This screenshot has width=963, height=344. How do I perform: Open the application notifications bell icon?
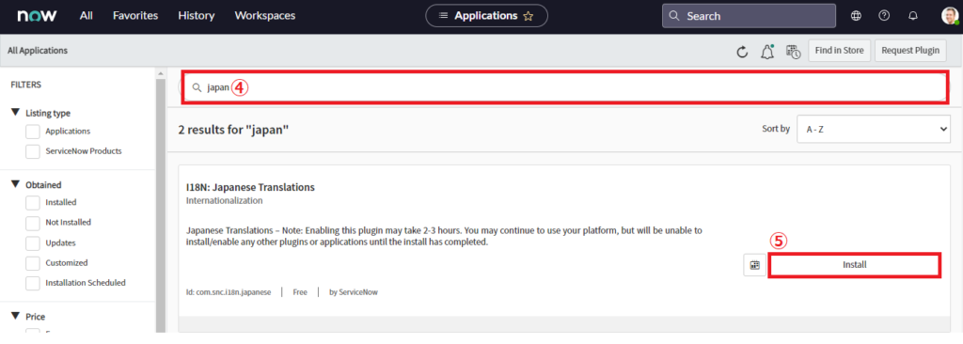point(767,52)
